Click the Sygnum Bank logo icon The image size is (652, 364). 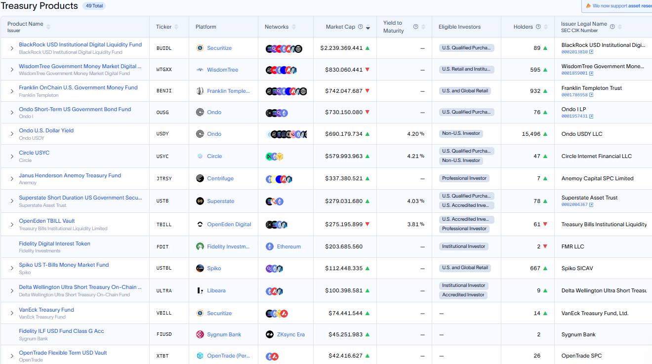(x=200, y=334)
